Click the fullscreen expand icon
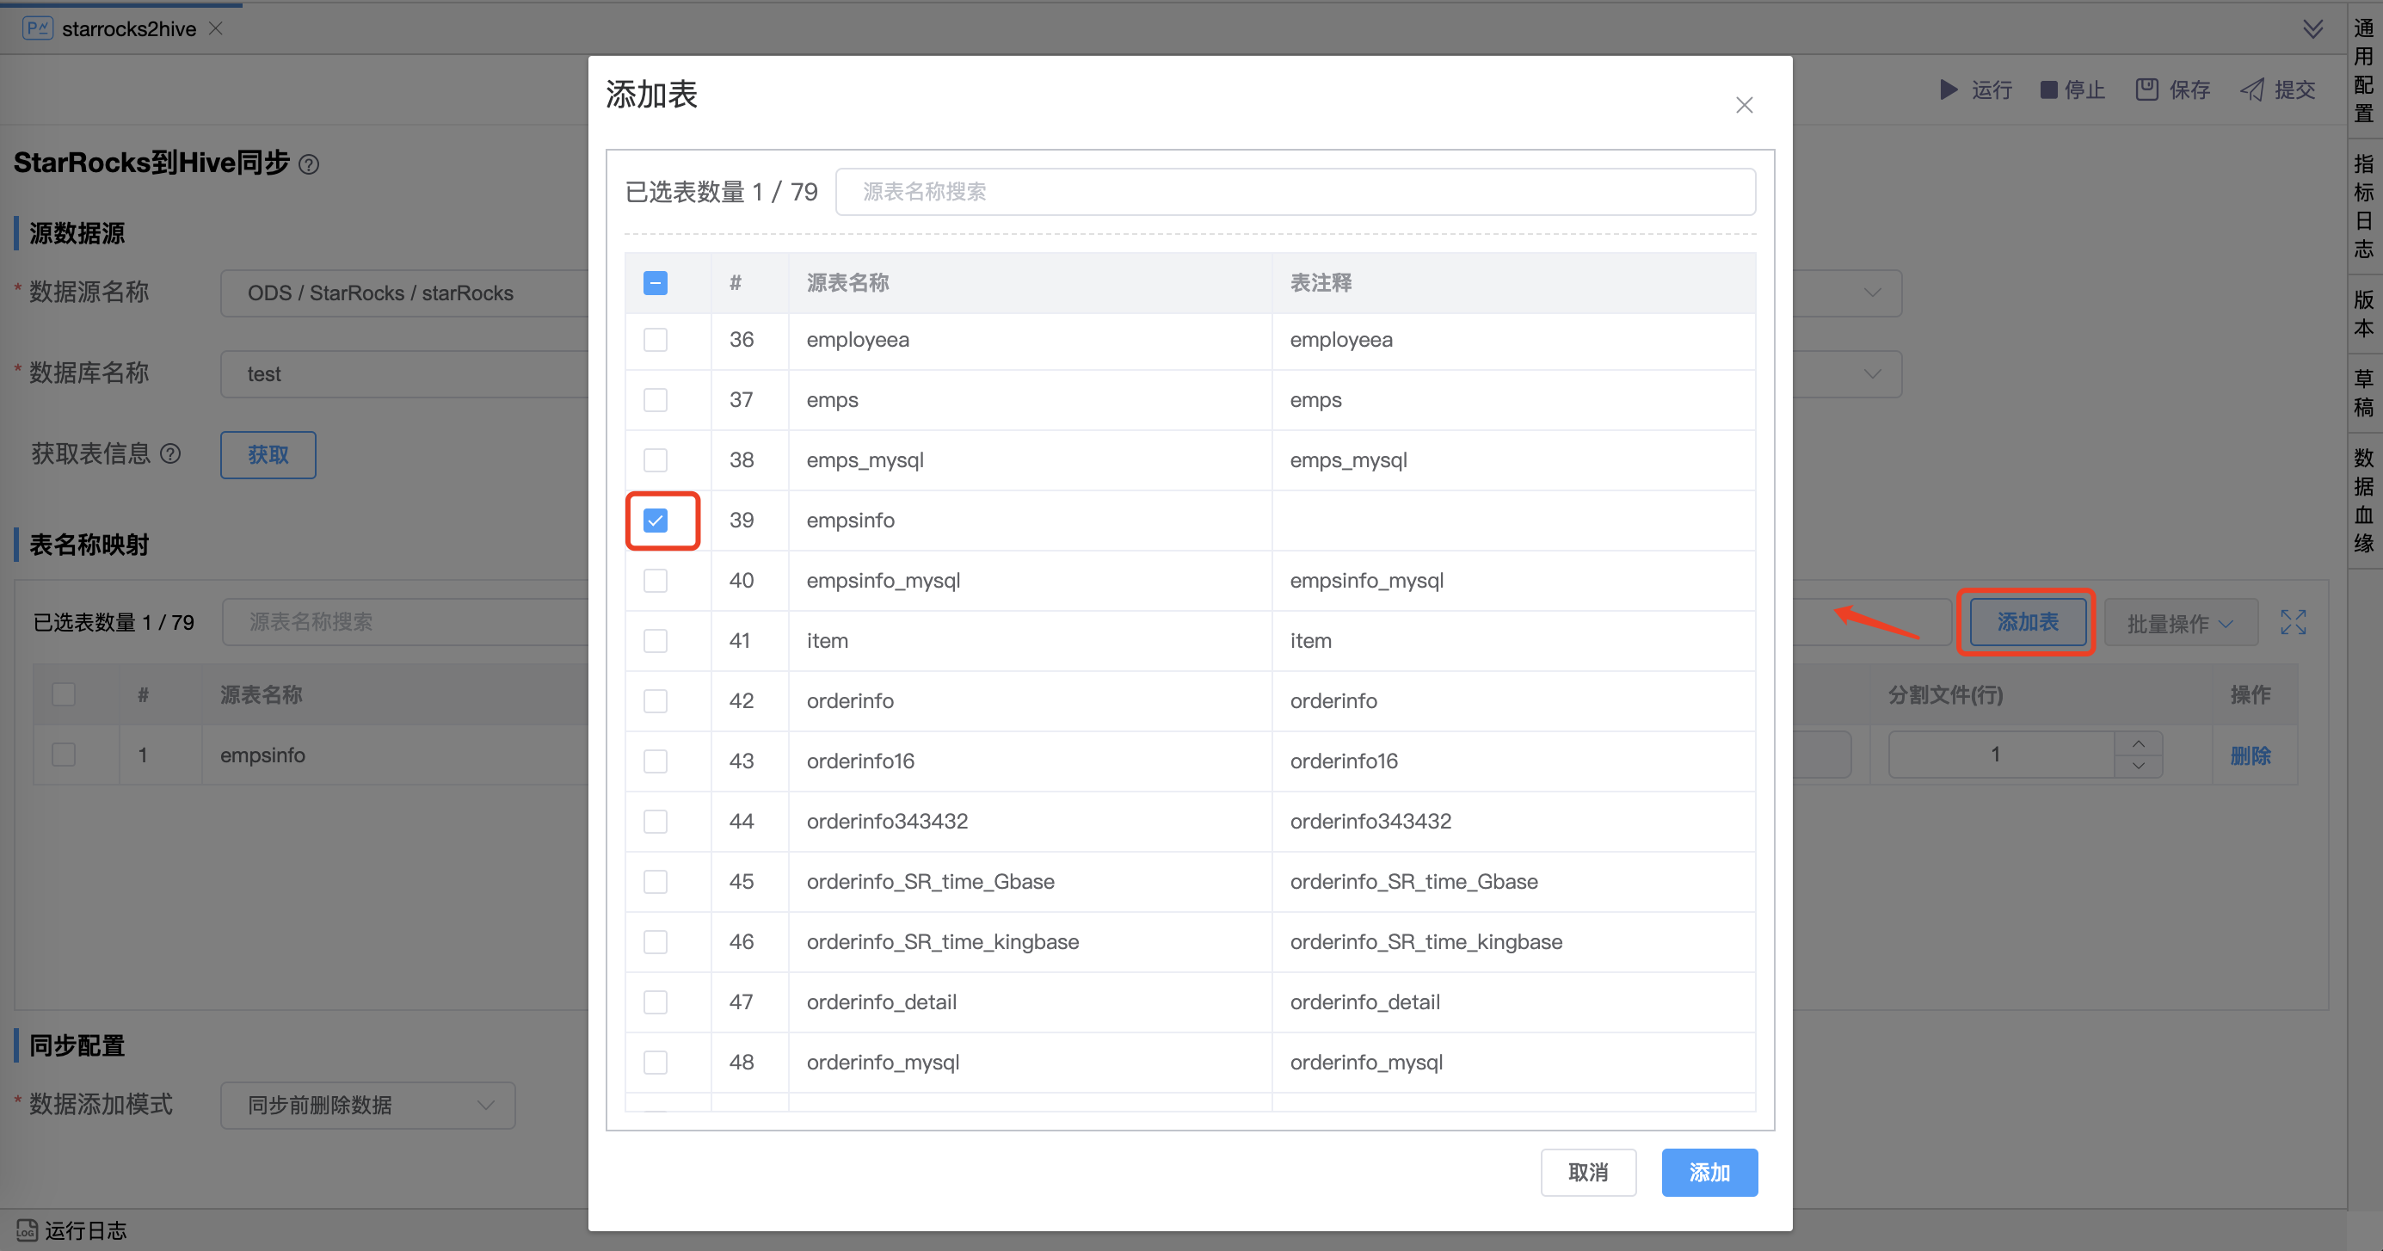Viewport: 2383px width, 1251px height. 2293,623
